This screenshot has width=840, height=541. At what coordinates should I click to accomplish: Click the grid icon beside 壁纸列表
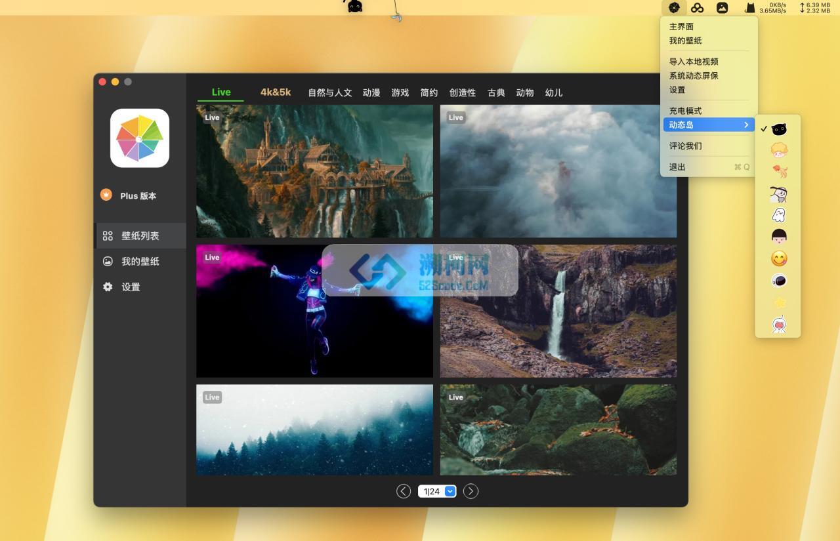[108, 236]
